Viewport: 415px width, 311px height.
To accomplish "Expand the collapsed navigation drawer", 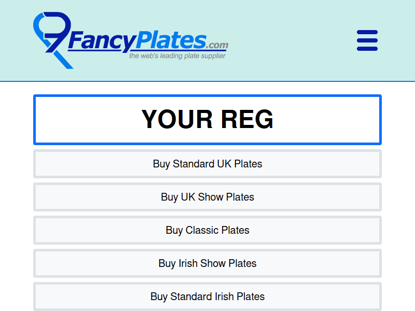I will tap(367, 40).
